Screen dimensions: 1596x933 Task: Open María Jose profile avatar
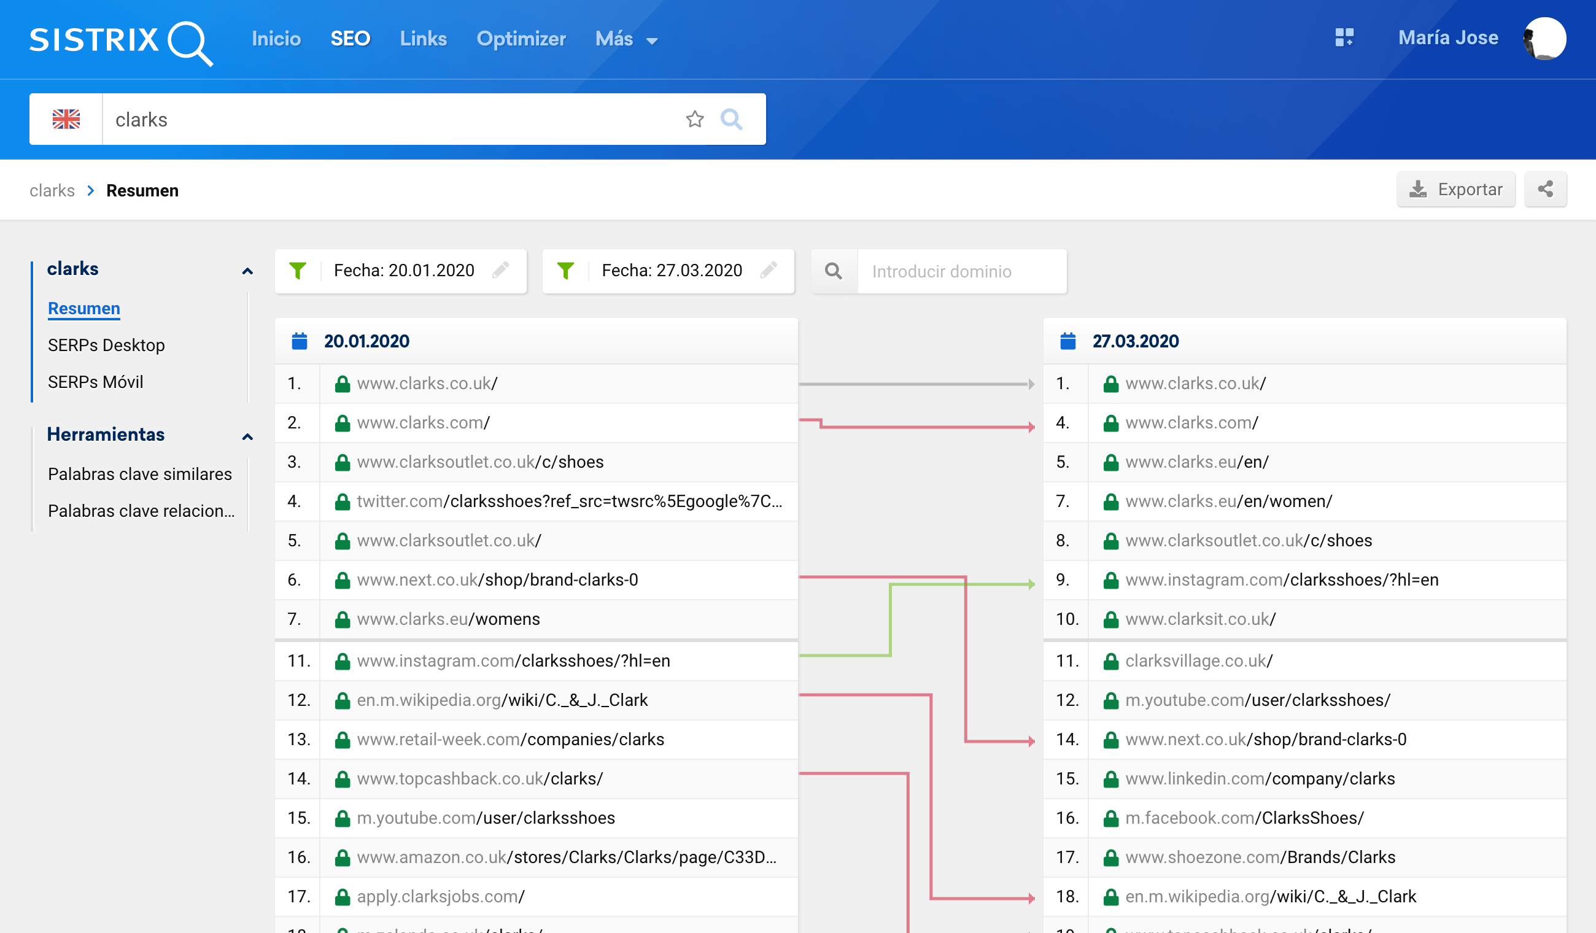[1544, 38]
